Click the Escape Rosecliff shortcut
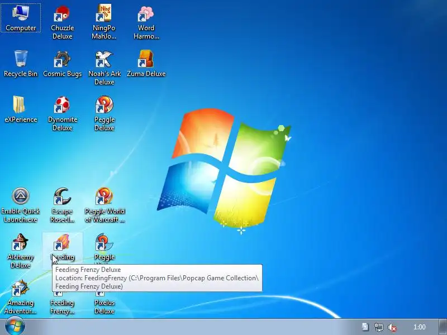 63,205
